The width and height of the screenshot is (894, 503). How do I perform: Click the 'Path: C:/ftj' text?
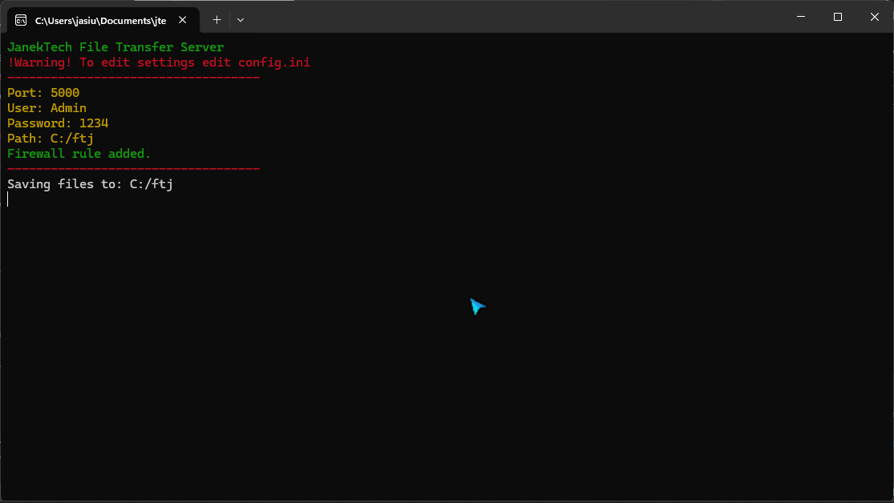51,139
